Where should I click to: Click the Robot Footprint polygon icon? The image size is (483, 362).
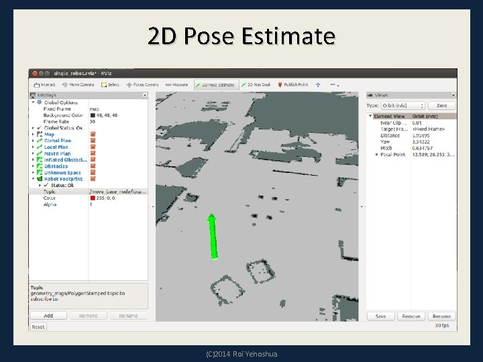tap(40, 179)
